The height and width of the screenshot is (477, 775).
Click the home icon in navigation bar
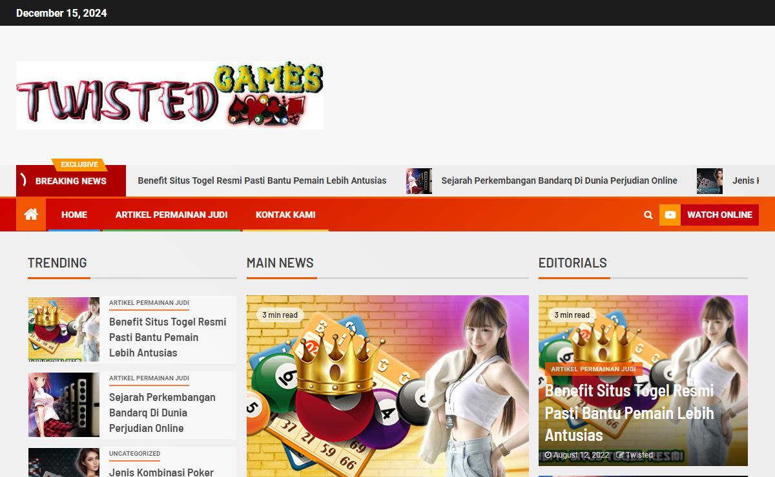31,215
